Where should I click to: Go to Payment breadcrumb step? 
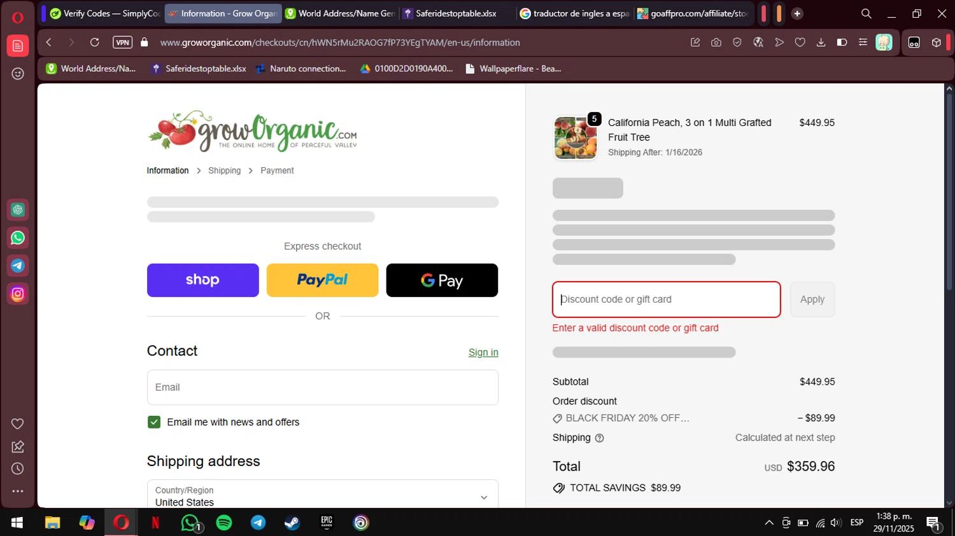click(x=277, y=170)
